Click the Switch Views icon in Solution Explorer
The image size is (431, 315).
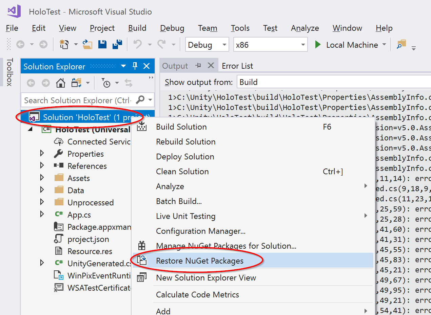coord(76,83)
